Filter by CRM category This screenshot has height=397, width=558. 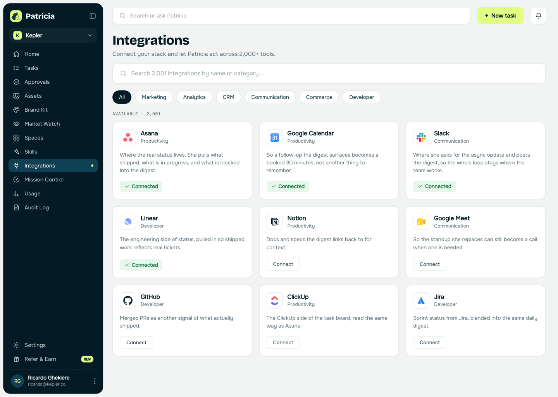tap(229, 97)
